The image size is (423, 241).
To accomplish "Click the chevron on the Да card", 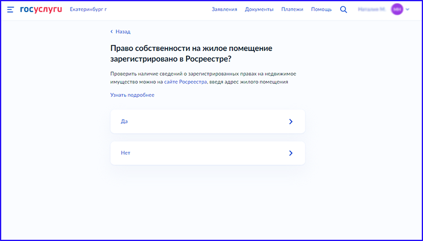I will (x=290, y=122).
